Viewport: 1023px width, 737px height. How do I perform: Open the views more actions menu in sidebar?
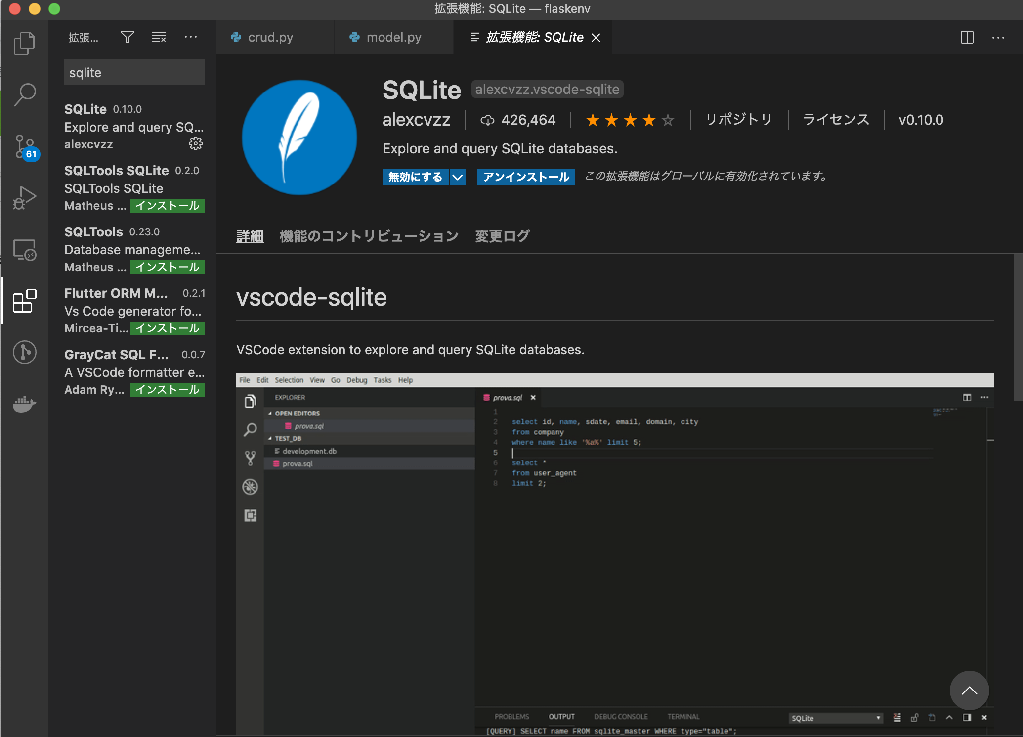point(191,37)
